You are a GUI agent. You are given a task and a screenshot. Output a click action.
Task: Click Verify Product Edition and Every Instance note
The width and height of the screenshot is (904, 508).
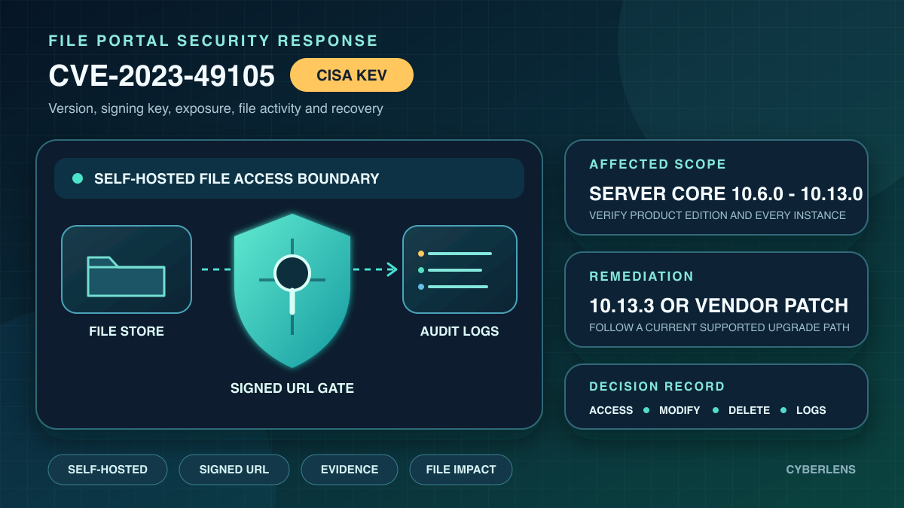click(x=717, y=215)
